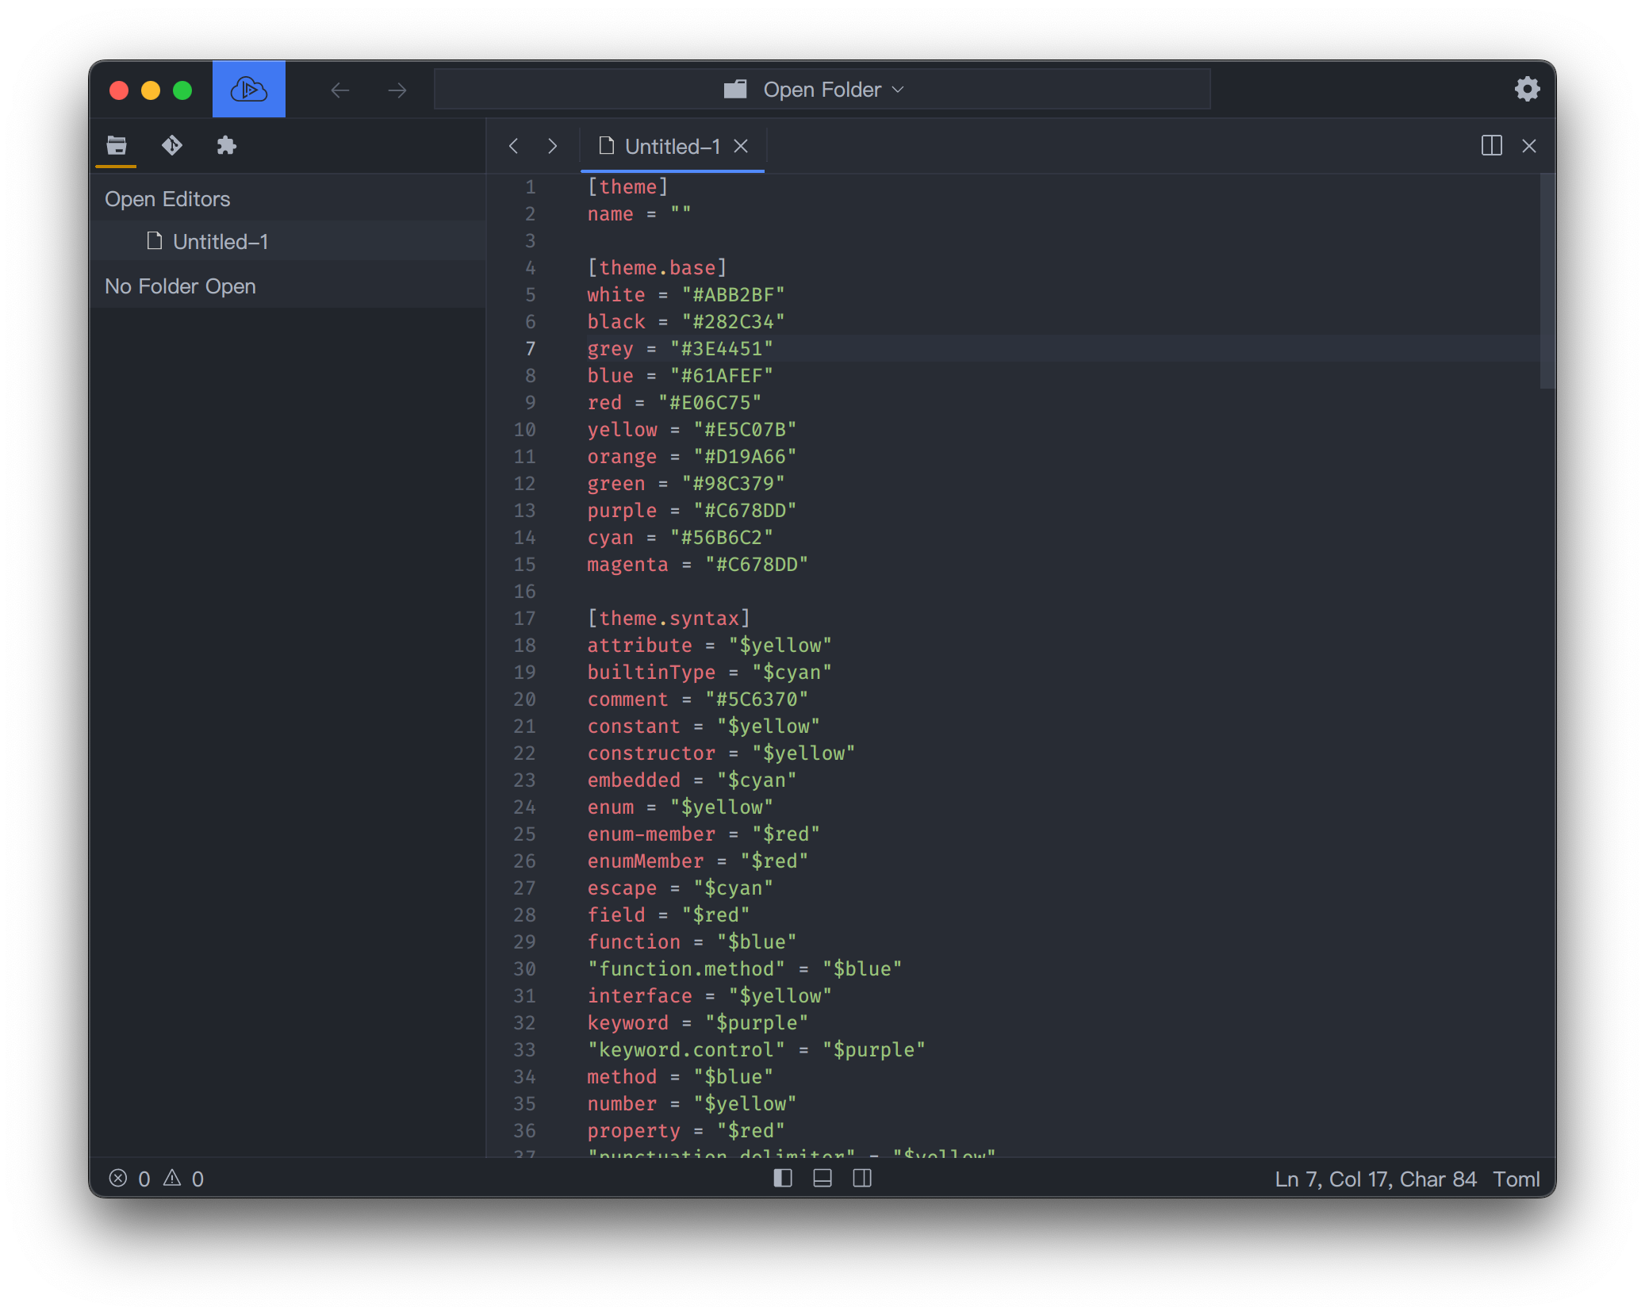Click the errors count icon in status bar
The height and width of the screenshot is (1315, 1645).
coord(118,1179)
